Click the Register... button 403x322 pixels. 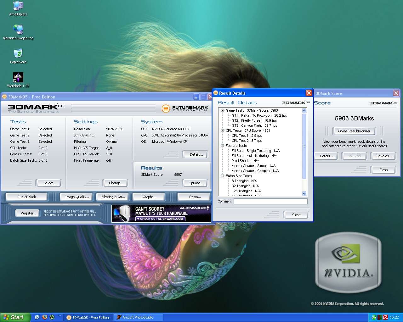tap(28, 213)
